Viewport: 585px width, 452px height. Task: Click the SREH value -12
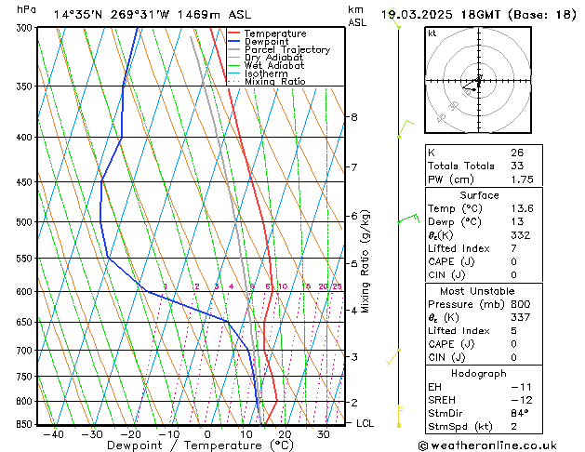521,400
